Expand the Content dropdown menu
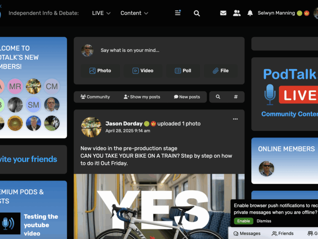This screenshot has height=239, width=318. (x=134, y=13)
